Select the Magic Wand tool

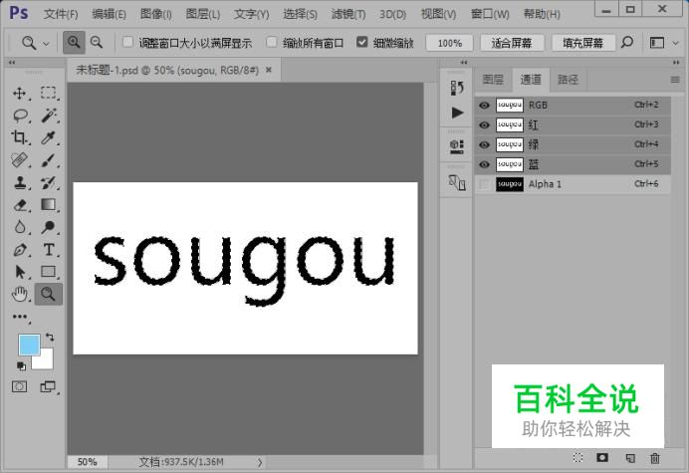coord(49,116)
